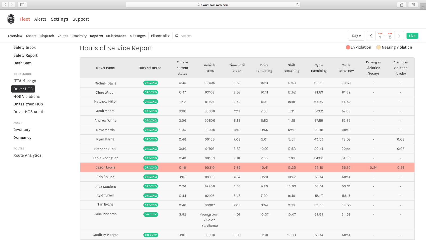Show all tabs icon in browser
Image resolution: width=426 pixels, height=240 pixels.
(413, 5)
